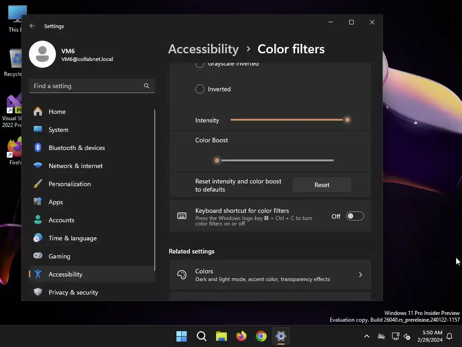Image resolution: width=462 pixels, height=347 pixels.
Task: Click the Accessibility breadcrumb link
Action: click(x=203, y=49)
